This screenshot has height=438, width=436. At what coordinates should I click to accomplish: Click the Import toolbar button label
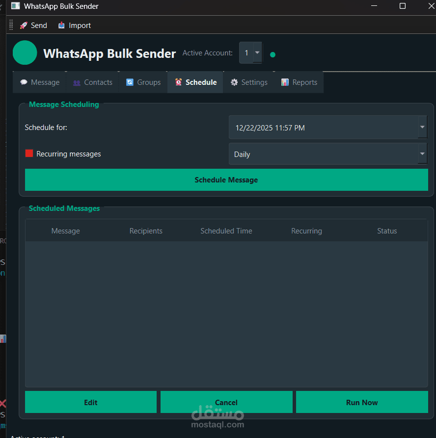tap(80, 26)
